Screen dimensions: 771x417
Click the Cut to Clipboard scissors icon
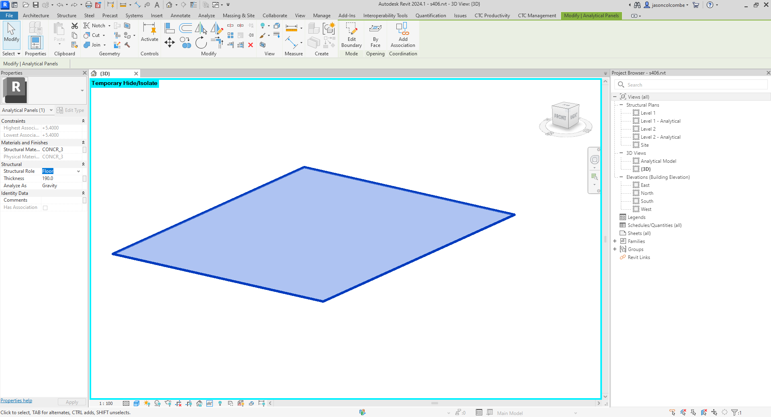click(x=75, y=26)
